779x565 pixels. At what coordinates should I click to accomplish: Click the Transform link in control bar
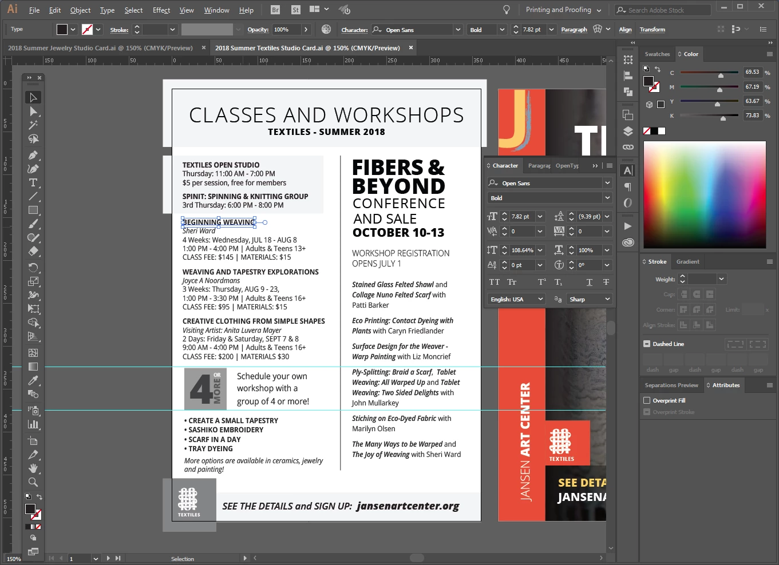[653, 30]
